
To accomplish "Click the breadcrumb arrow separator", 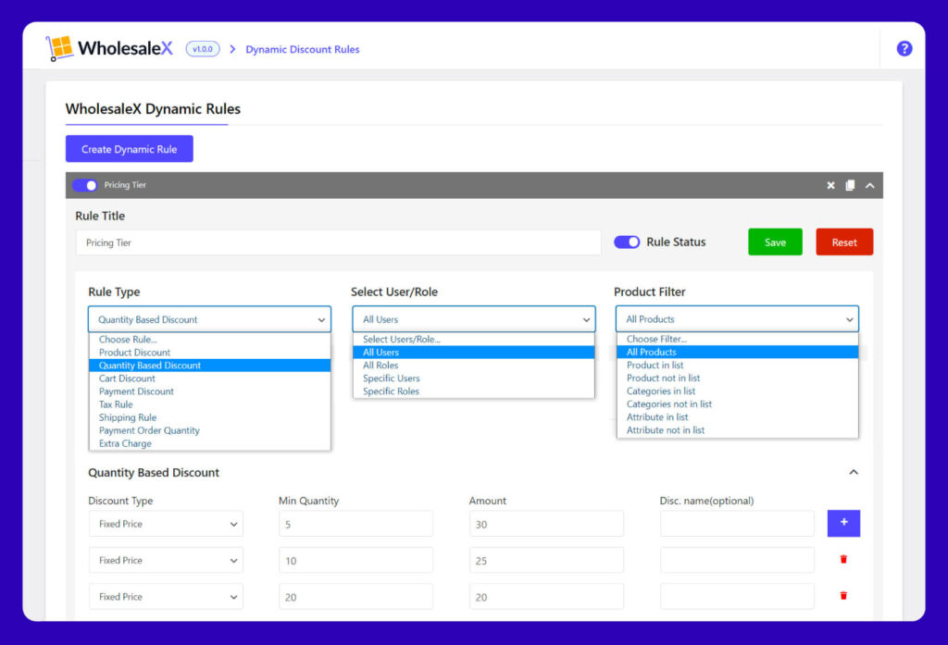I will 232,49.
